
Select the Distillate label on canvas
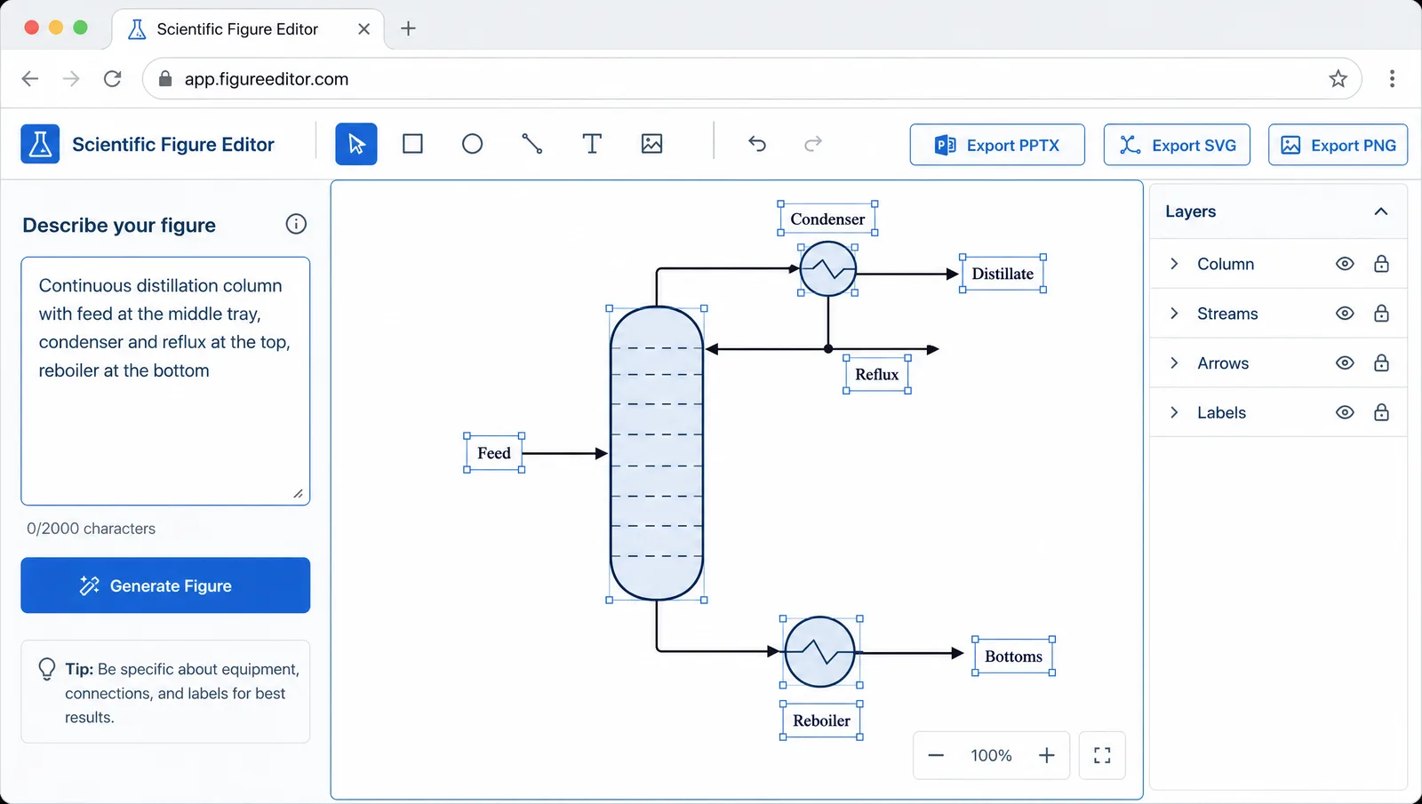pos(1003,274)
